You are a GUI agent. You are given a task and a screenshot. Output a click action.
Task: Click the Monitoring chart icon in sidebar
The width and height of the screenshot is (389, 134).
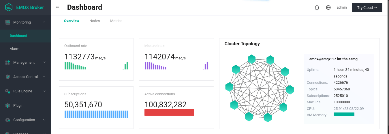8,22
